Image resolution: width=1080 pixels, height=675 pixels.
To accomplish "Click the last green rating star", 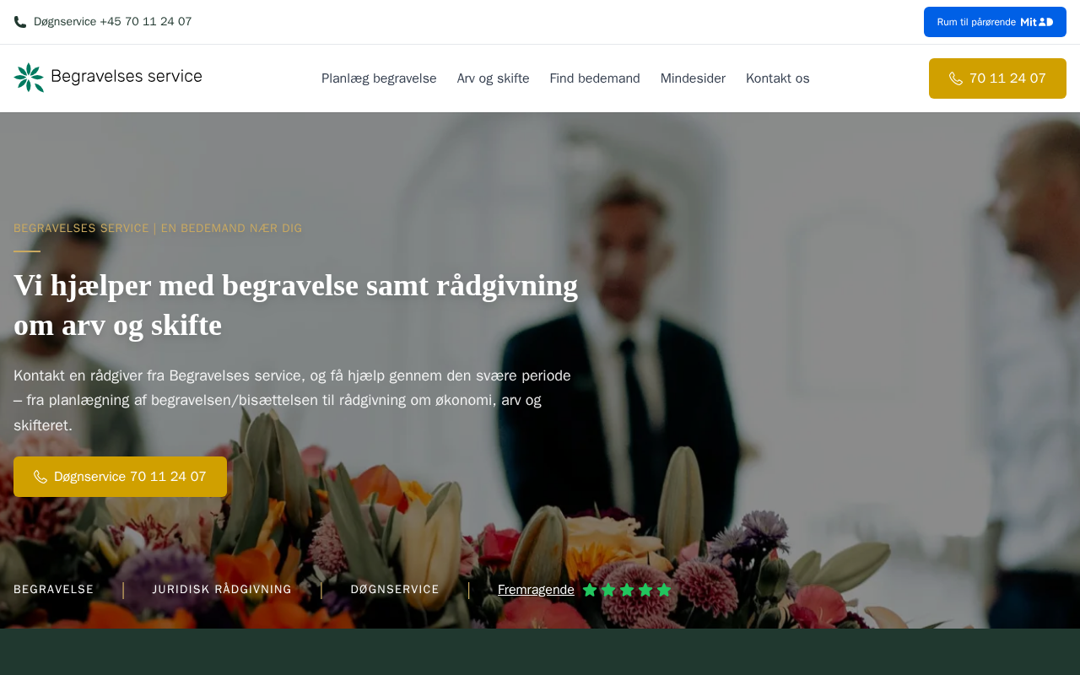I will coord(664,590).
